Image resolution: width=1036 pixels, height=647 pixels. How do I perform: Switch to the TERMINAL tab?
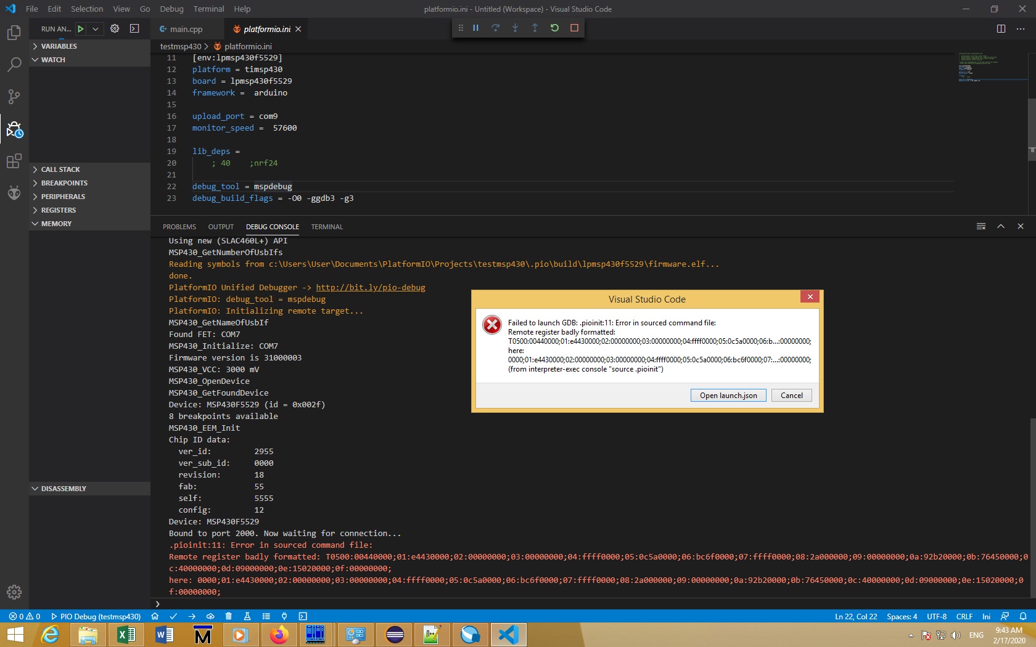pos(326,227)
